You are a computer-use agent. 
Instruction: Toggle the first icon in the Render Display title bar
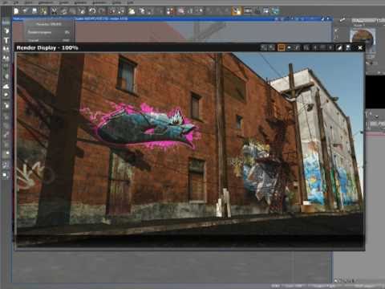click(264, 47)
